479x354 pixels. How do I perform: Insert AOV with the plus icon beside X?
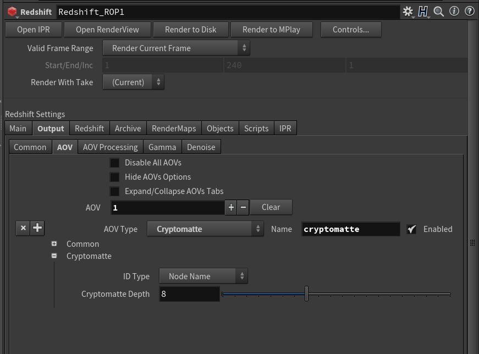pyautogui.click(x=37, y=228)
